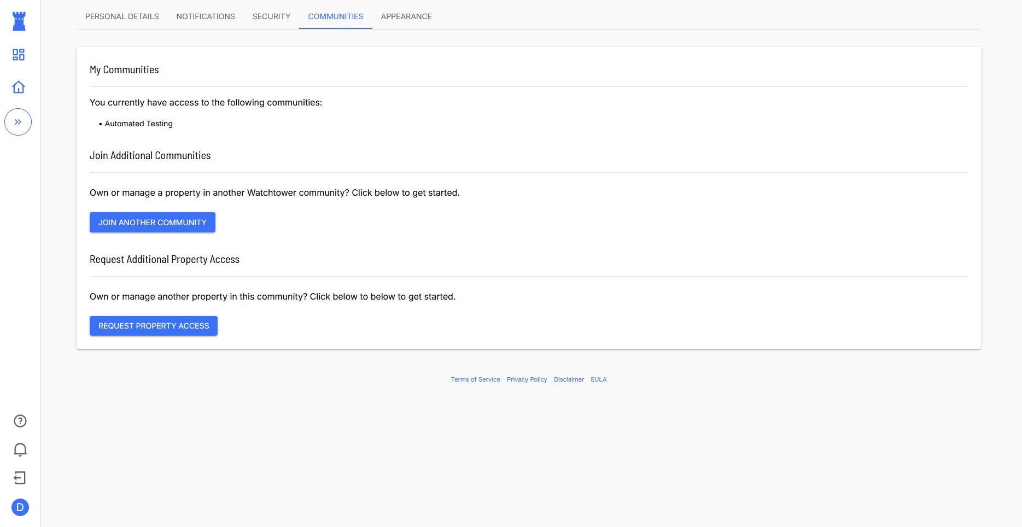Go to the home icon in sidebar
Image resolution: width=1022 pixels, height=527 pixels.
pos(19,87)
